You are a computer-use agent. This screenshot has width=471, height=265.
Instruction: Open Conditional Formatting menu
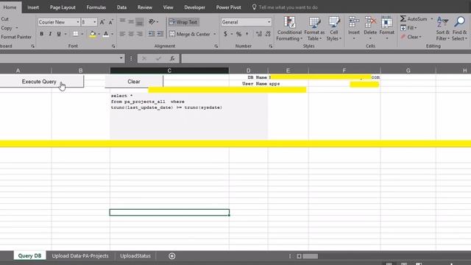click(x=289, y=29)
